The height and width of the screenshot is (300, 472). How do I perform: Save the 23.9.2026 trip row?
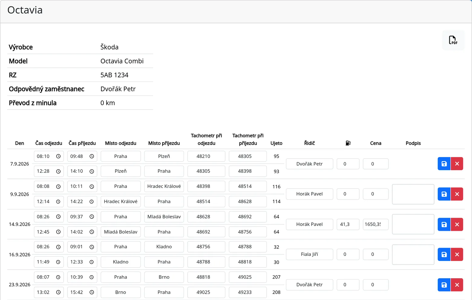coord(444,285)
